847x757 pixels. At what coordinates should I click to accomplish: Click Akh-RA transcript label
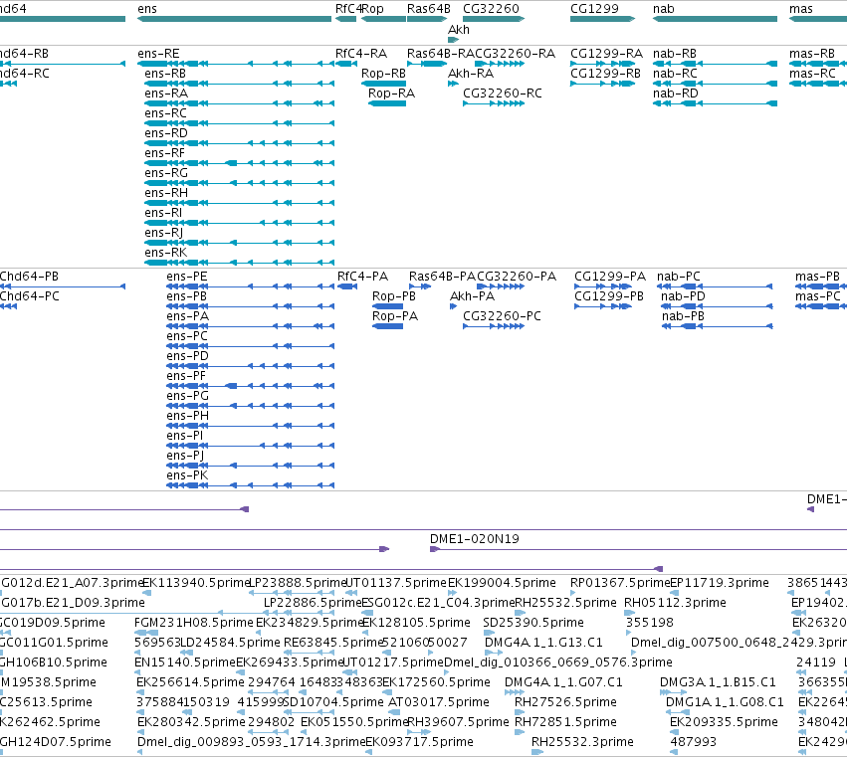tap(471, 74)
